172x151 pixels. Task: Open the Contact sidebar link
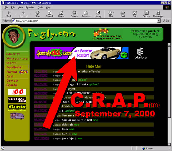(12, 81)
